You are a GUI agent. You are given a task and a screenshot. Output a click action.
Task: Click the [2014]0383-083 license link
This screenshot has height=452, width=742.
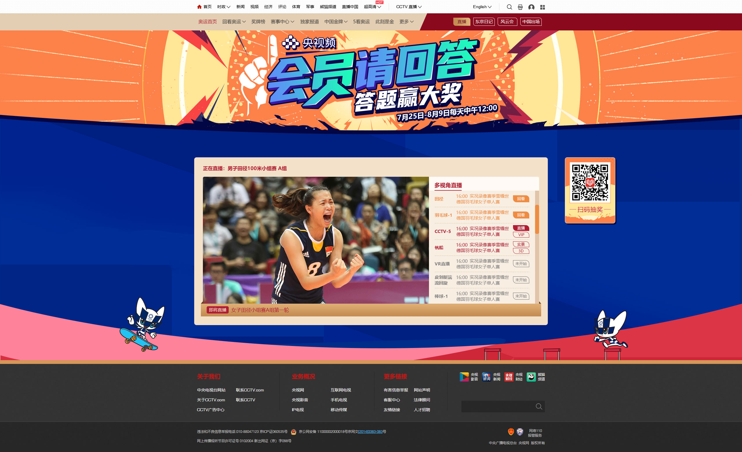pos(370,432)
